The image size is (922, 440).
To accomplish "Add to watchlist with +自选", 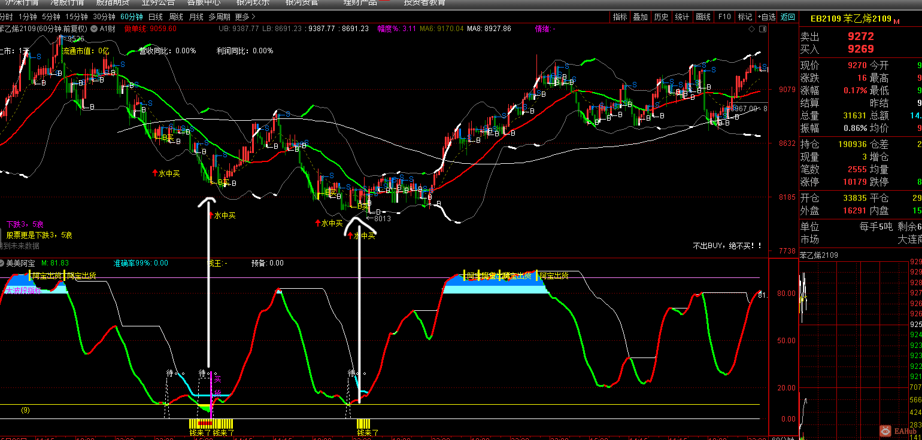I will 766,17.
